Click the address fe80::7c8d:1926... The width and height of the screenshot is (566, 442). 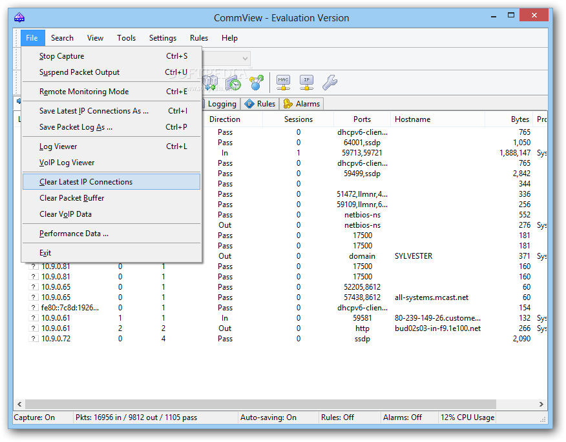point(70,308)
